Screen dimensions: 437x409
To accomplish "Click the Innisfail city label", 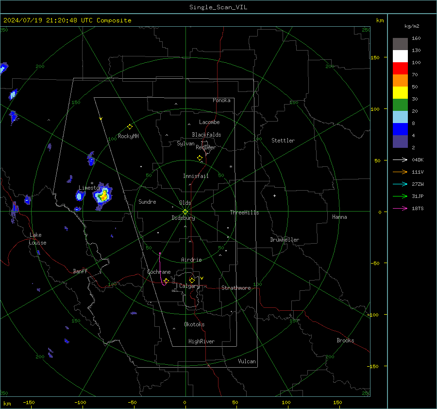I will click(196, 176).
